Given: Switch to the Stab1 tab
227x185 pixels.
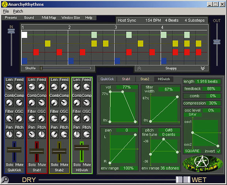Looking at the screenshot, I should (126, 79).
